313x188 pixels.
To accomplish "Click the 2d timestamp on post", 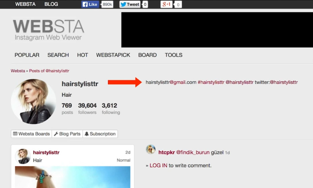I will pos(128,152).
